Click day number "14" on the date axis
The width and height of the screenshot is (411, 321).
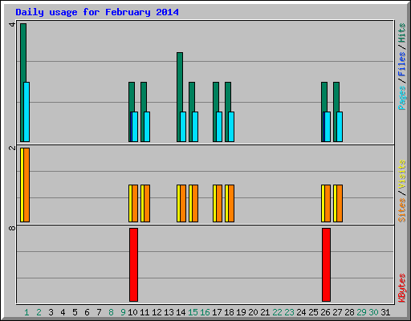pos(181,312)
